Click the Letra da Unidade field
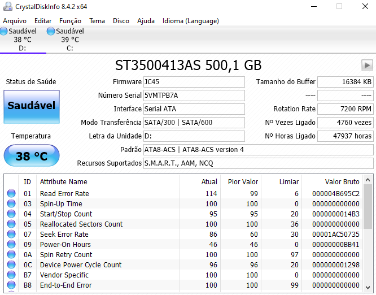This screenshot has height=295, width=376. point(194,136)
